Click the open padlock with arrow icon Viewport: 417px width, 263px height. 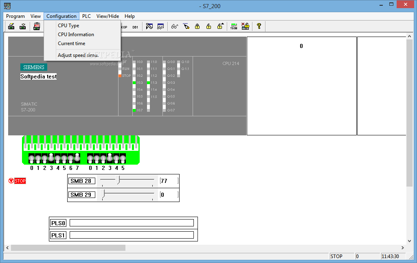point(220,26)
